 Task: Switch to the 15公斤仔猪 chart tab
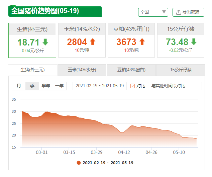[181, 70]
